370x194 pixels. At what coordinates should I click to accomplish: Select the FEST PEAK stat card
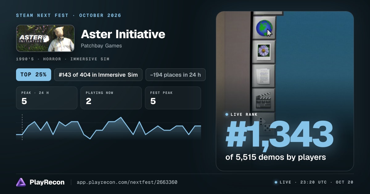(x=173, y=98)
